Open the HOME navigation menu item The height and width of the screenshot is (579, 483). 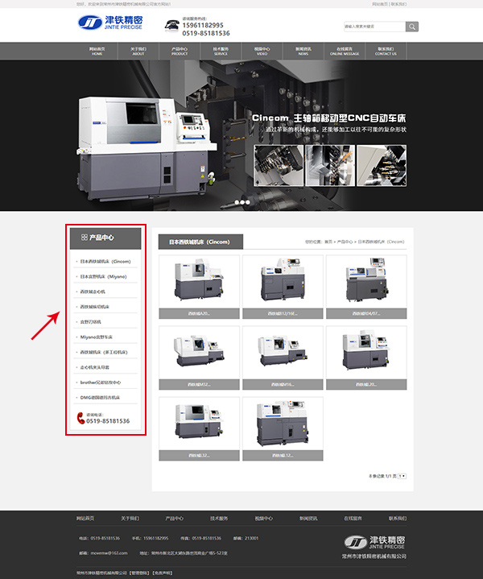coord(97,51)
